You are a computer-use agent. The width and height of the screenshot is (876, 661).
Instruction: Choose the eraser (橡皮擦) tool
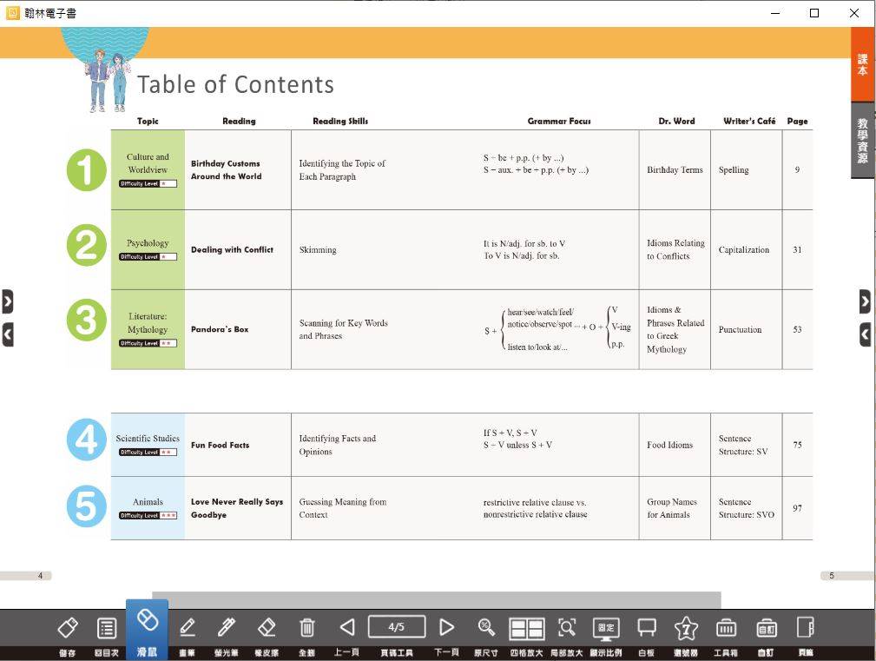267,628
